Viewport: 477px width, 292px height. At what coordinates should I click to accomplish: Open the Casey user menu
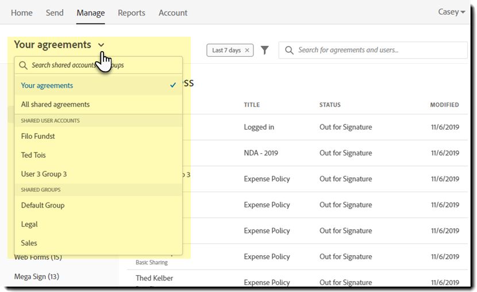pos(452,12)
